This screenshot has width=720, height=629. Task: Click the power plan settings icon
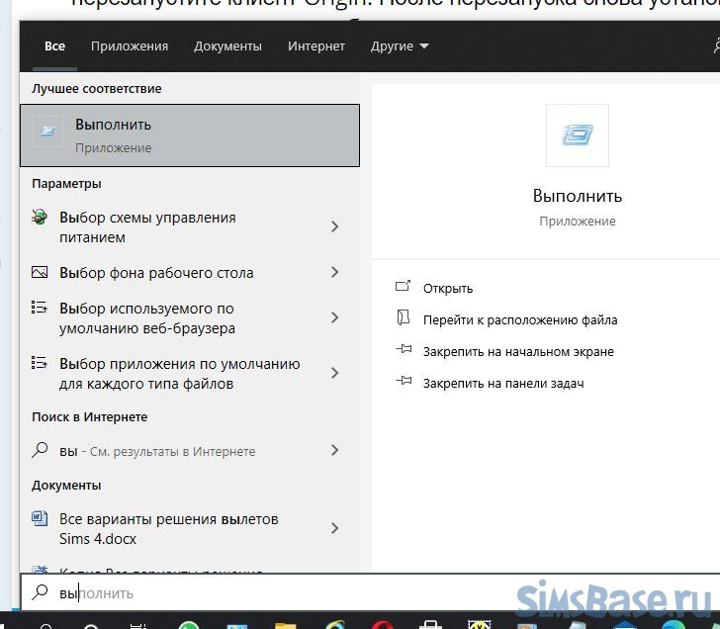point(40,218)
